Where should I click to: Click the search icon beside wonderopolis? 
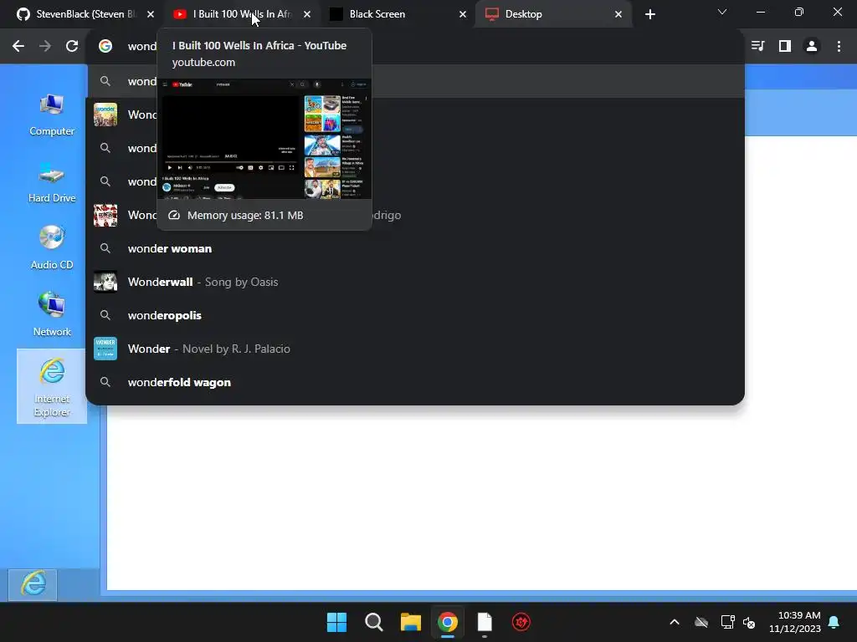coord(105,315)
